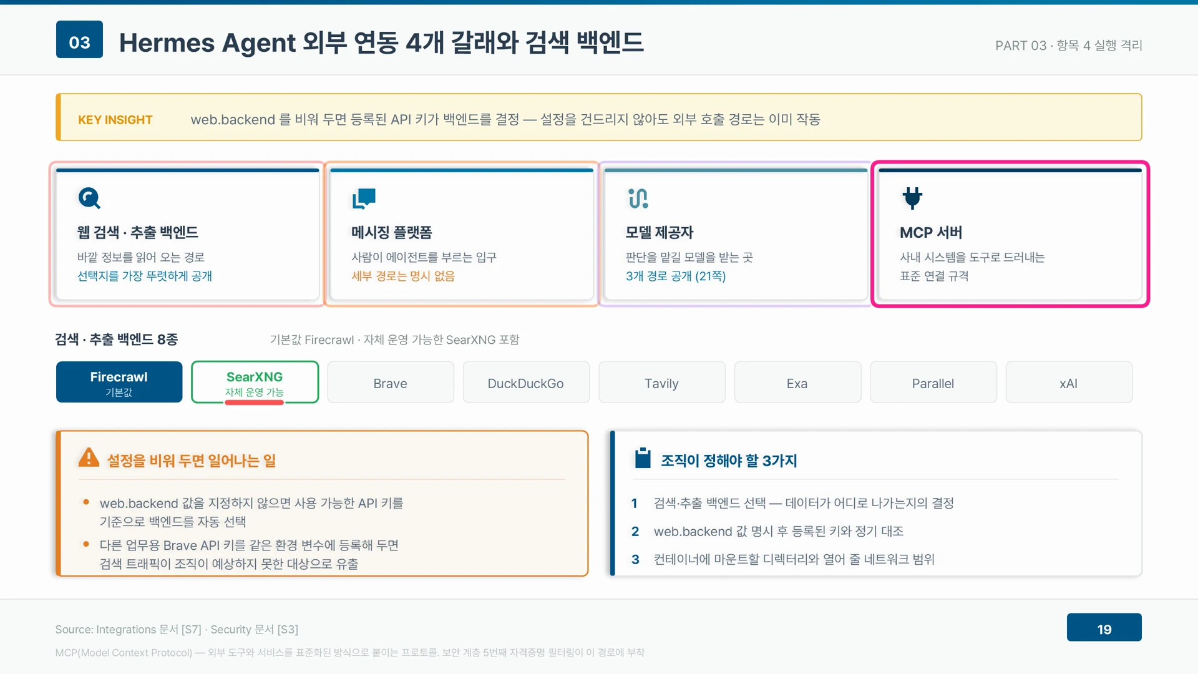This screenshot has width=1198, height=674.
Task: Click the 'PART 03 · 항목 4 실행 격리' header text
Action: pos(1069,45)
